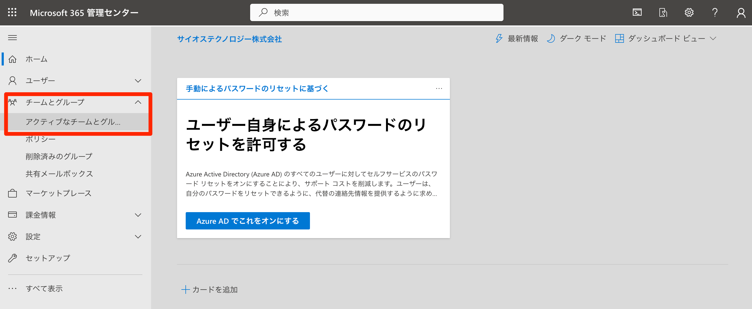
Task: Click the 最新情報 lightning icon
Action: 499,38
